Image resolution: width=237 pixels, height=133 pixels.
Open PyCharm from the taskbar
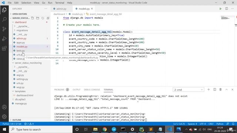pos(141,129)
